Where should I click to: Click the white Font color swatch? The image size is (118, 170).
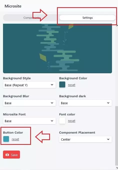[x=62, y=121]
